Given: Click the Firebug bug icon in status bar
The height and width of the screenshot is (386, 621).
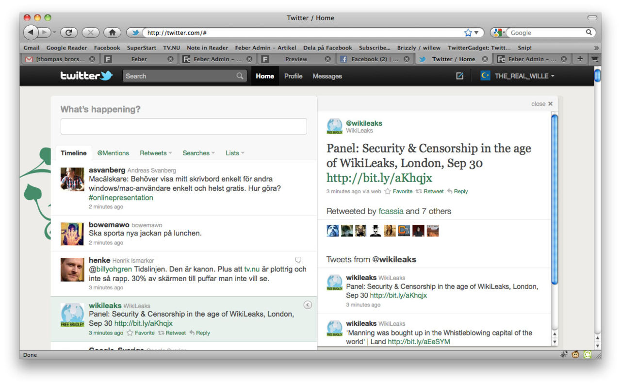Looking at the screenshot, I should click(564, 355).
